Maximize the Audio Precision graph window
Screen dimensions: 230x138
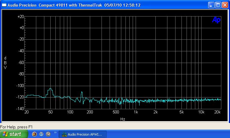tap(218, 5)
